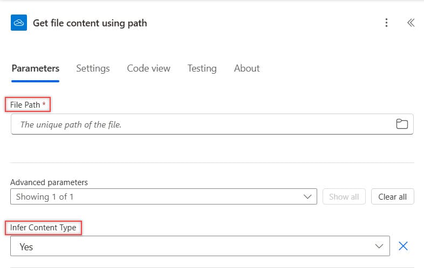Open the Showing 1 of 1 combo box
Viewport: 424px width, 268px height.
163,196
